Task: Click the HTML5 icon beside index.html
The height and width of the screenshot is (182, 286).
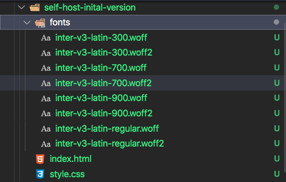Action: coord(40,159)
